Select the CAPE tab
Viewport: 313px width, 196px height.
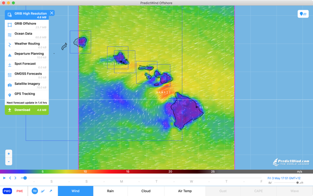(x=258, y=191)
